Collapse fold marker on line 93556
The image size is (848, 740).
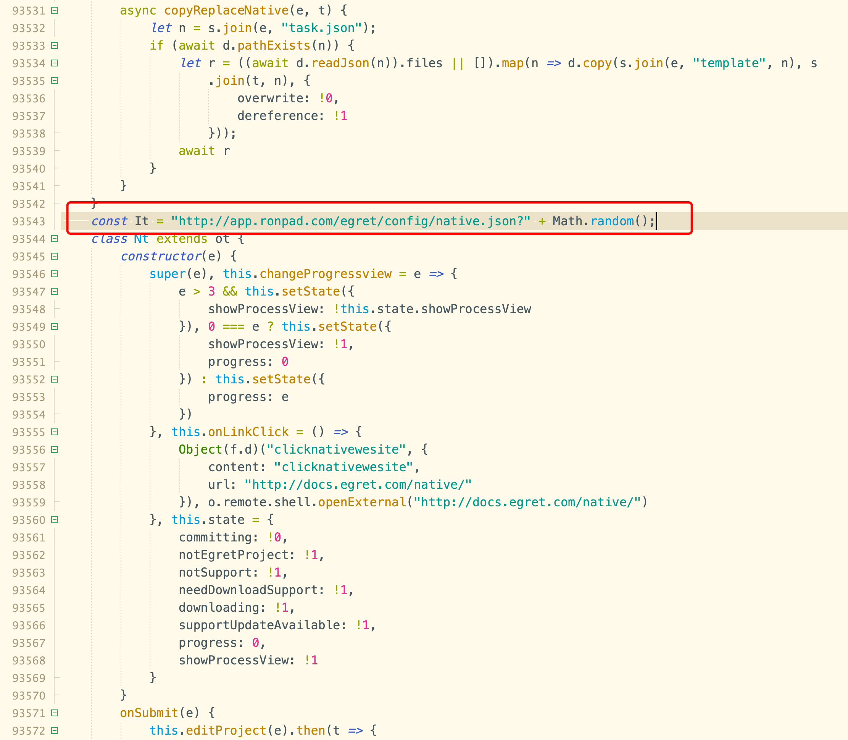55,450
